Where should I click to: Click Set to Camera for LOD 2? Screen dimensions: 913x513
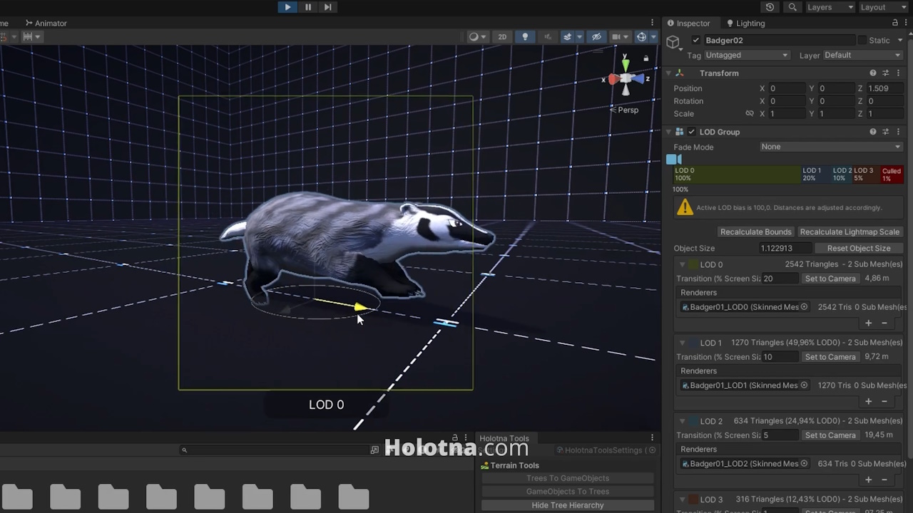[x=830, y=435]
